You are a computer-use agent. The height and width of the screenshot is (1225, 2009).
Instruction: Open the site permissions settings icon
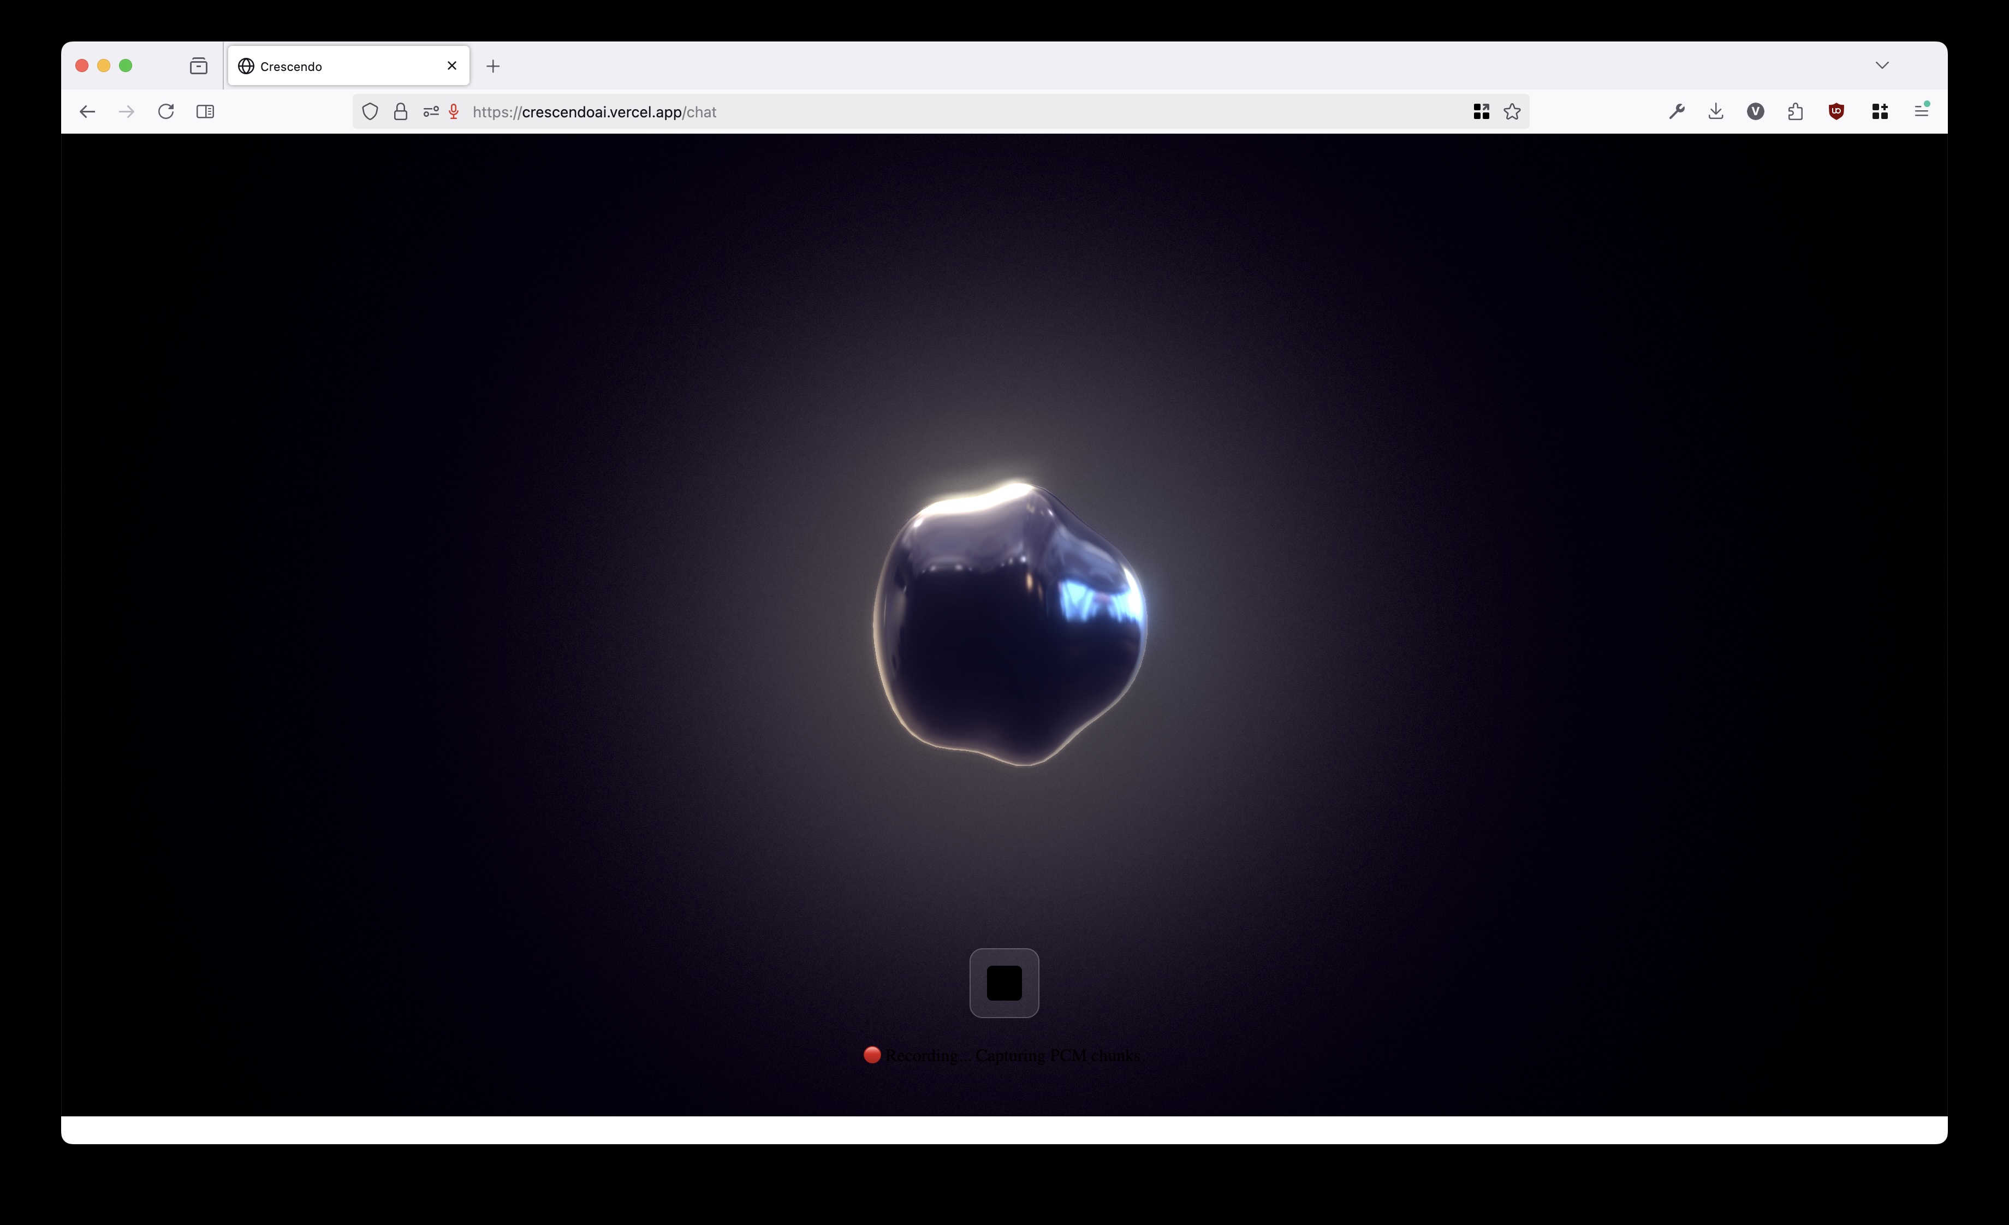click(x=431, y=112)
